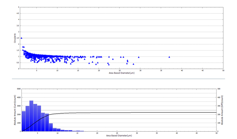
Task: Click the Absolute Amount (Diff) right axis title
Action: coord(222,110)
